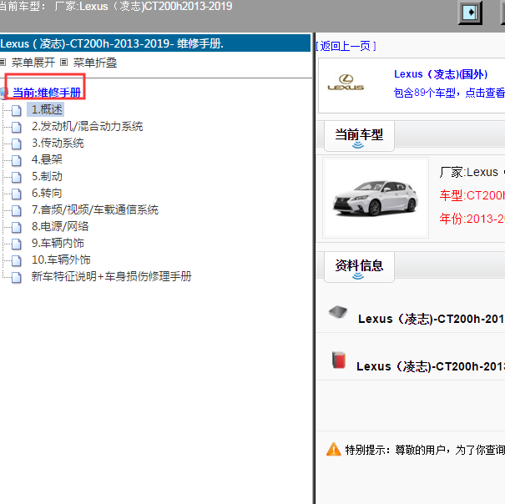Expand all menus via 菜单展开

pos(33,63)
